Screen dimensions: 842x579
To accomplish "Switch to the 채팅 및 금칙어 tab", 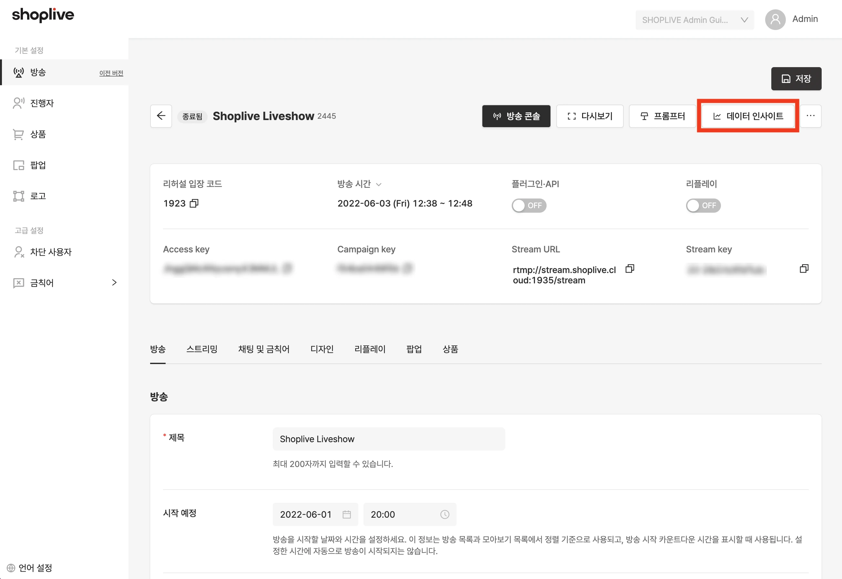I will coord(263,349).
